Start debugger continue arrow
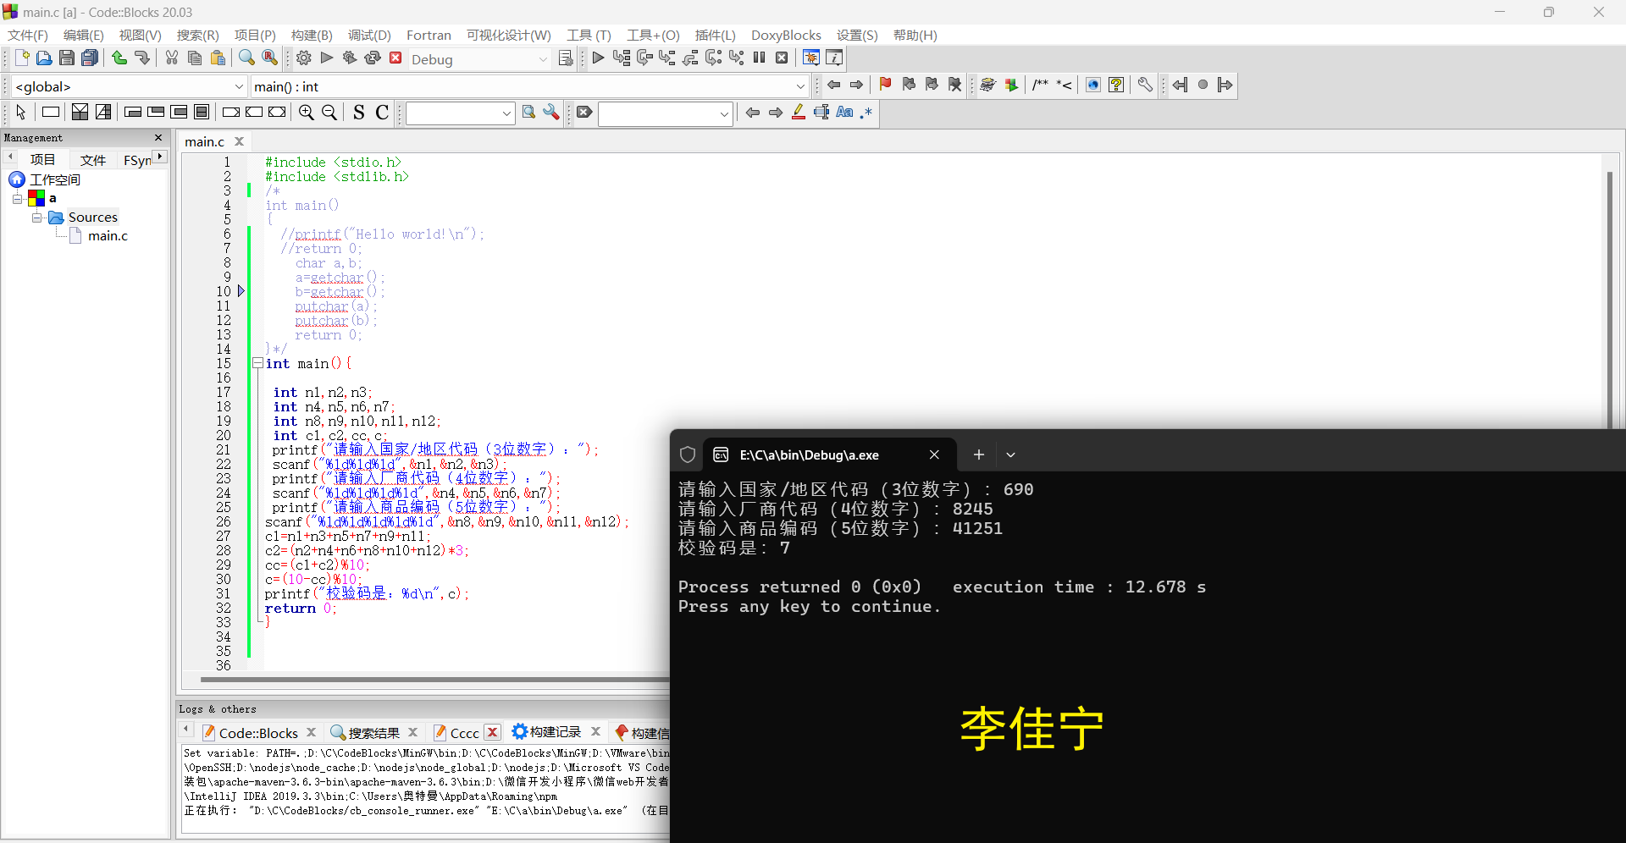Screen dimensions: 1626x843 [x=598, y=58]
